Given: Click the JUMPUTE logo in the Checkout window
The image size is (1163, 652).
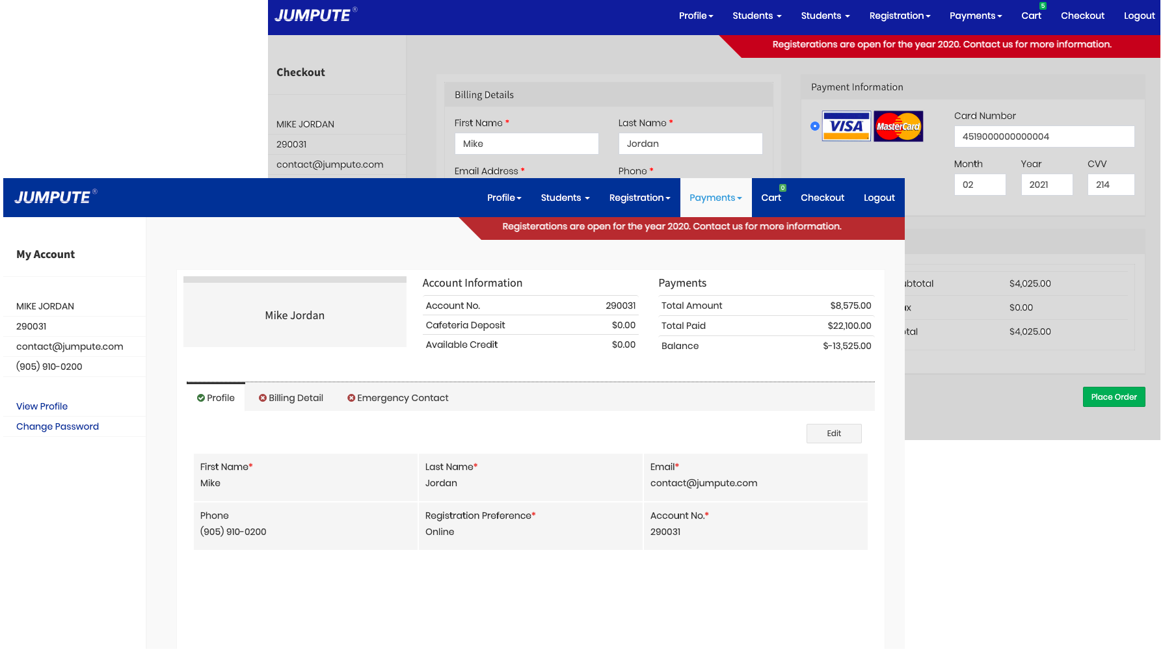Looking at the screenshot, I should (315, 15).
